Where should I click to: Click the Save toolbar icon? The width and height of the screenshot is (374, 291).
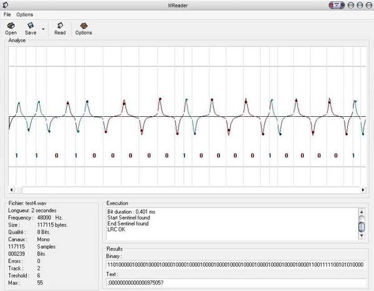click(30, 26)
